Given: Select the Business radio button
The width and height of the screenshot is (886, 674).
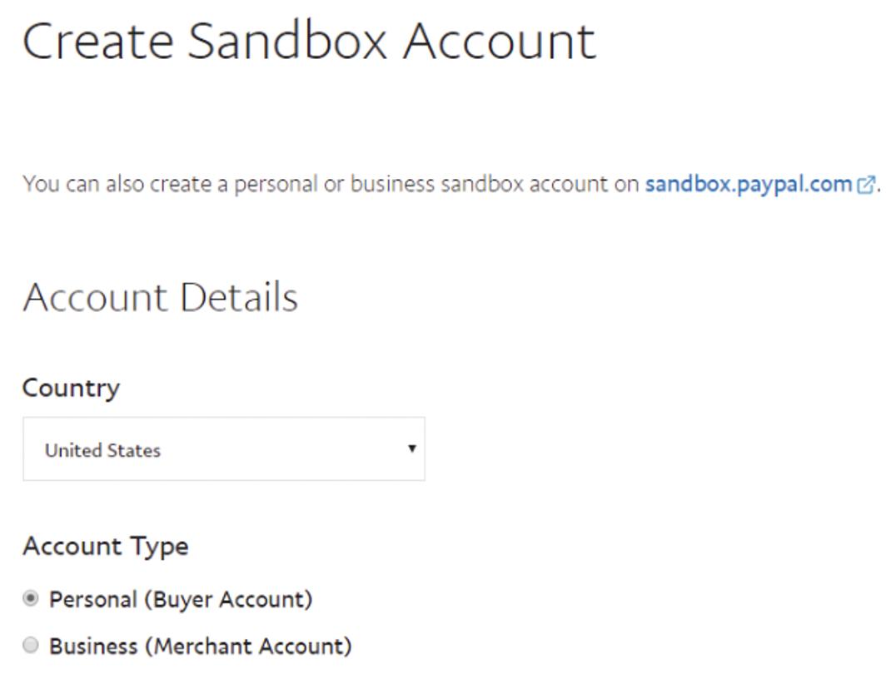Looking at the screenshot, I should [31, 645].
